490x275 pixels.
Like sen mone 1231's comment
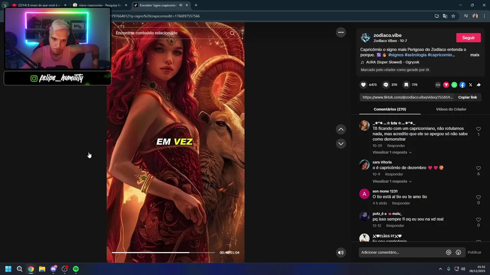[x=478, y=197]
